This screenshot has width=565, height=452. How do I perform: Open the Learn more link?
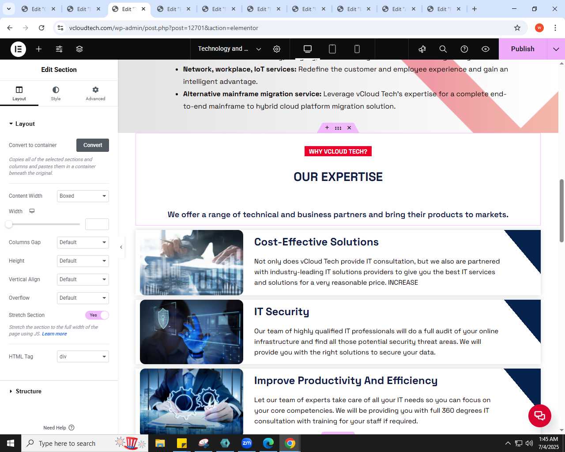tap(54, 334)
